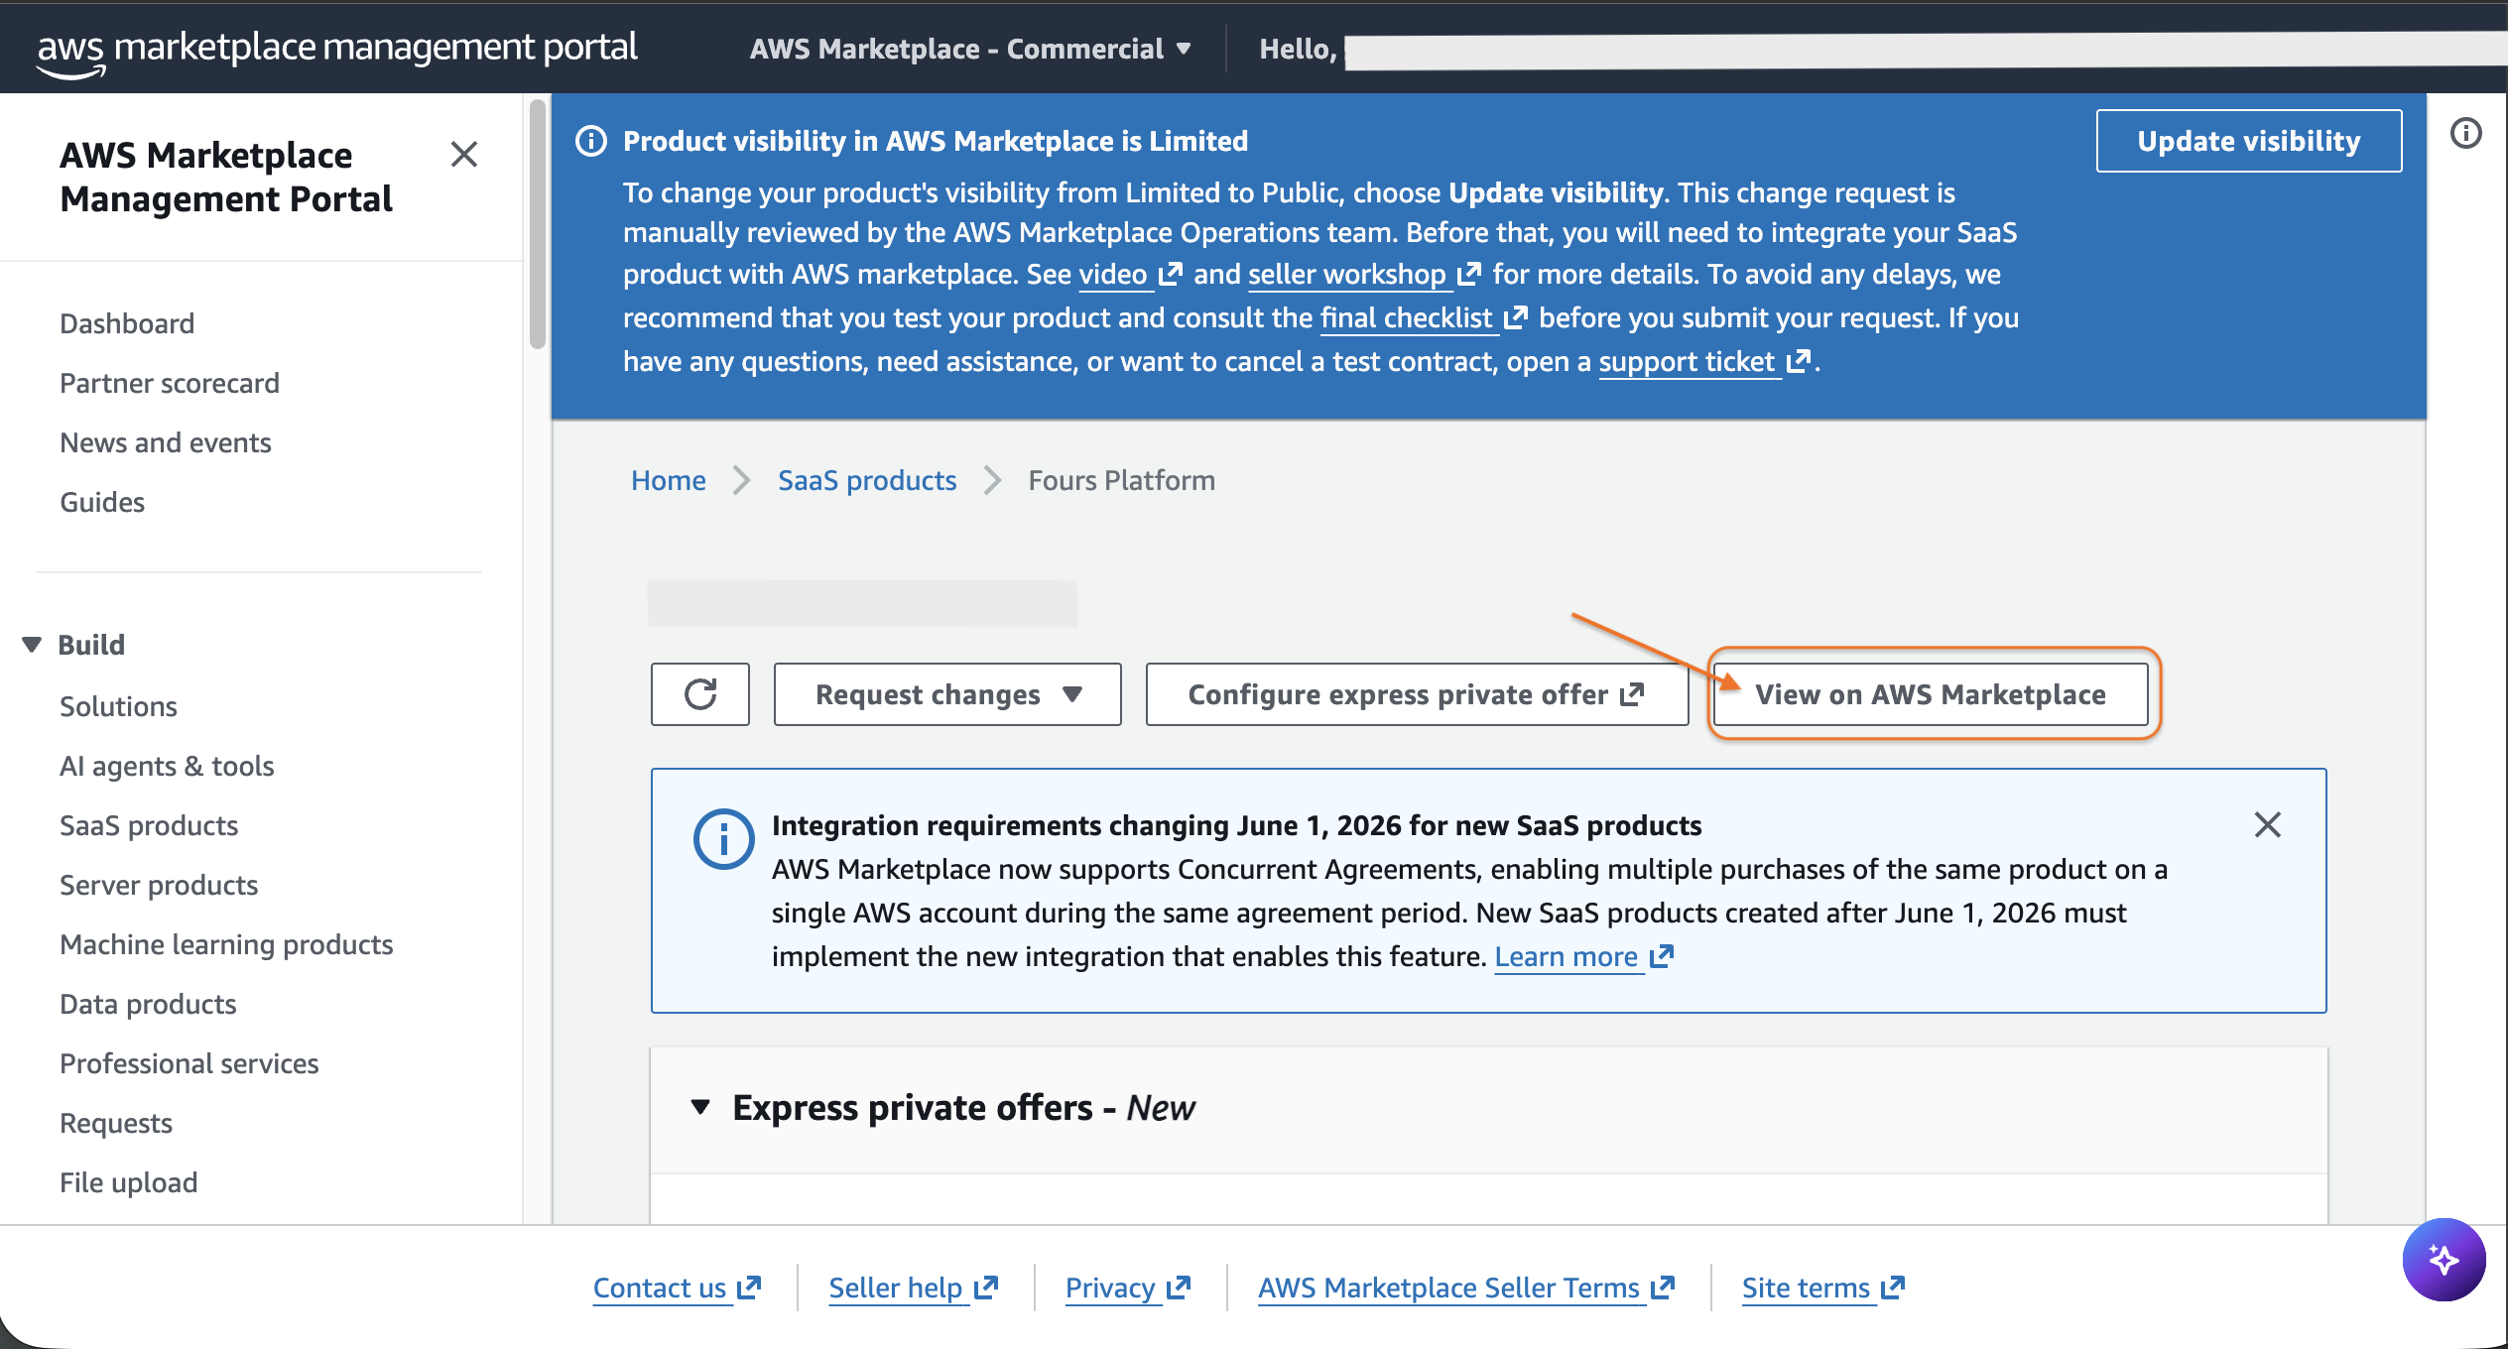Go to Home breadcrumb

coord(669,480)
